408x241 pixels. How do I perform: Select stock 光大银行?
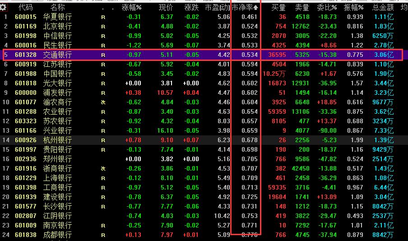57,83
